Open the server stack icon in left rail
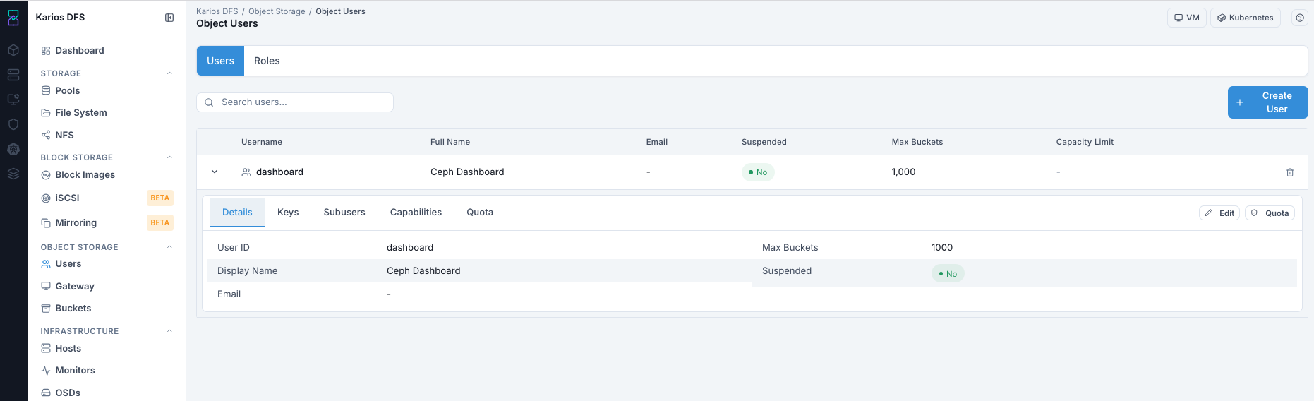This screenshot has height=401, width=1314. [x=13, y=75]
